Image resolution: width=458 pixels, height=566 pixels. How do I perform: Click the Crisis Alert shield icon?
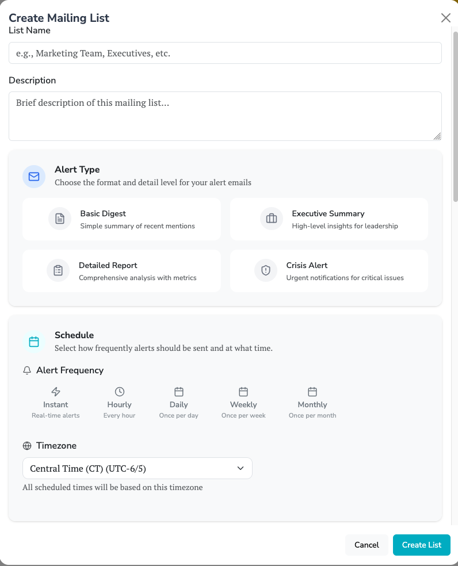266,270
